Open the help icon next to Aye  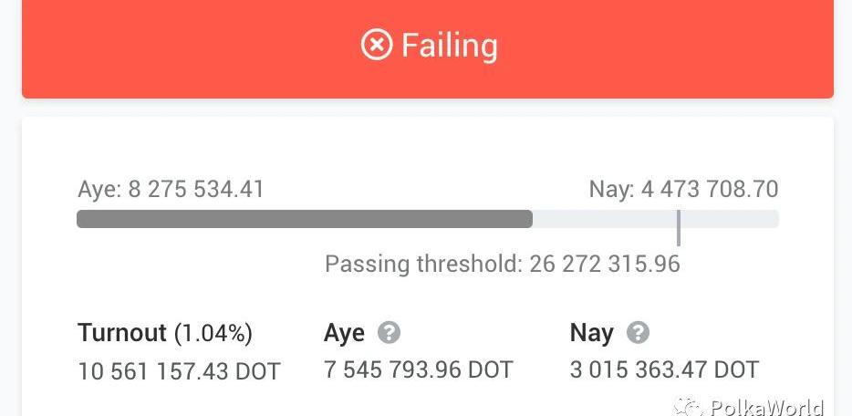point(390,333)
